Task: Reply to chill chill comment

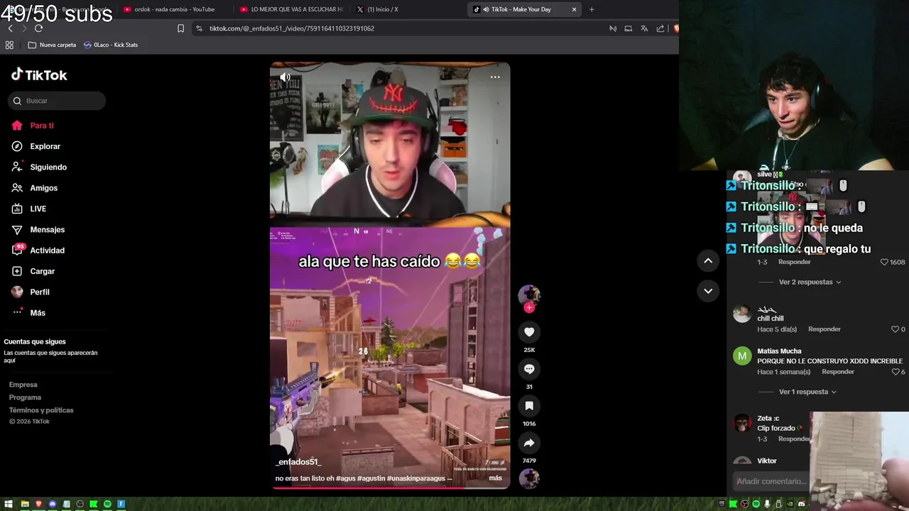Action: 824,329
